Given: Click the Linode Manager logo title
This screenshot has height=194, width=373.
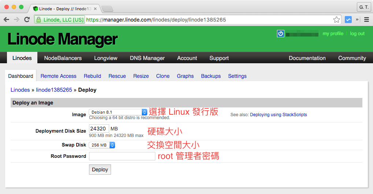Looking at the screenshot, I should point(63,39).
